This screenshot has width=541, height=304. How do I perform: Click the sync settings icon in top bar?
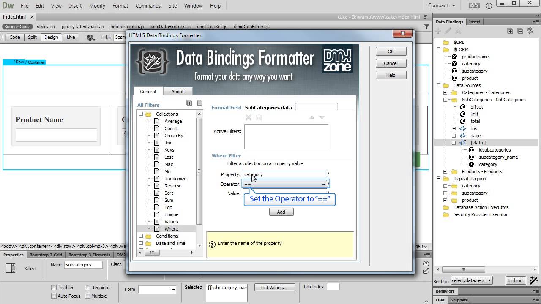tap(474, 5)
